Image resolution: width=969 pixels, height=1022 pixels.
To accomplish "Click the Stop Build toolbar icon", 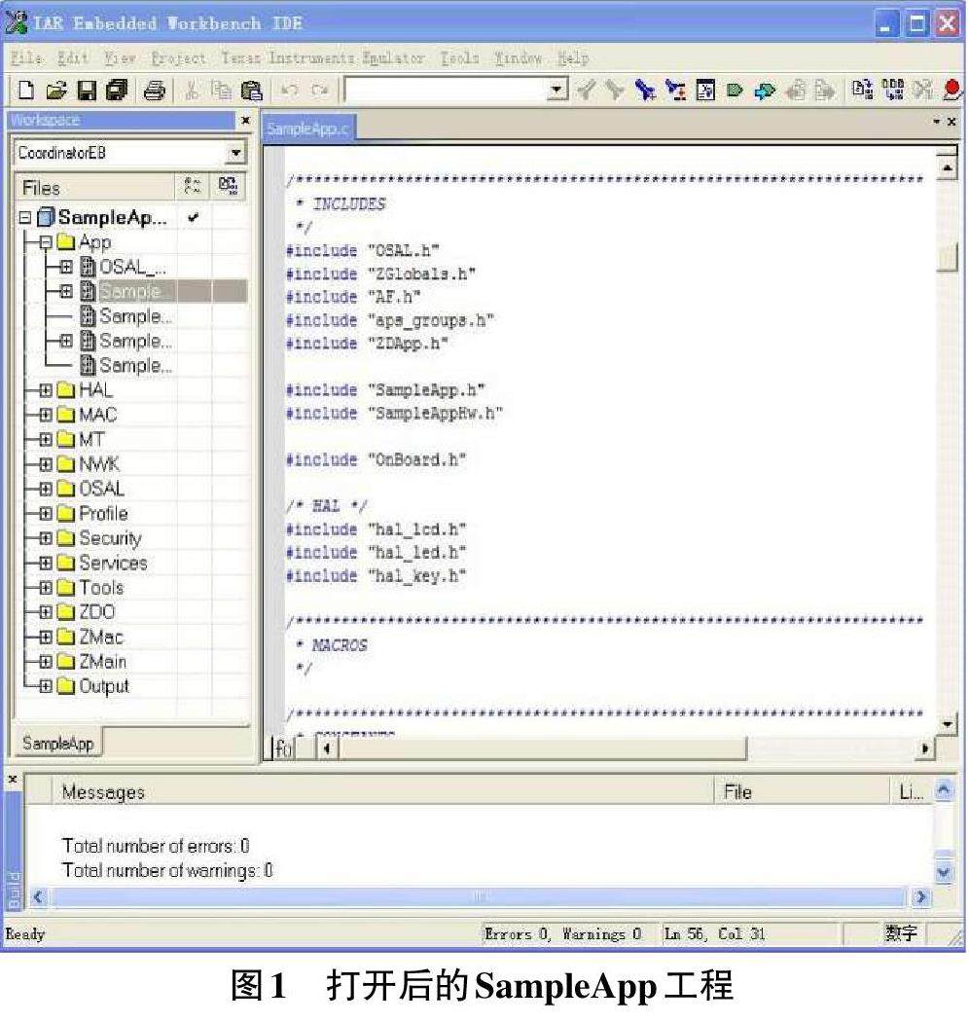I will [922, 90].
